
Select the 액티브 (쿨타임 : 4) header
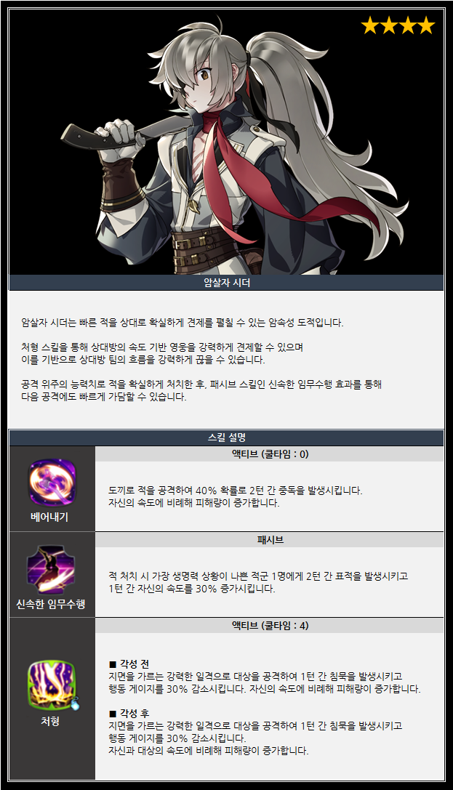(270, 625)
